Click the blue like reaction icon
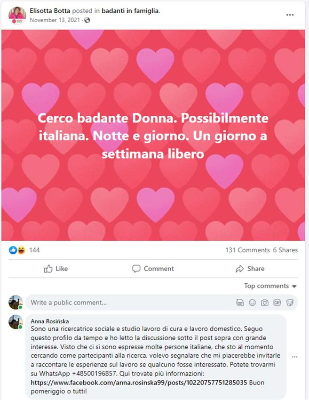Viewport: 309px width, 400px height. 13,250
